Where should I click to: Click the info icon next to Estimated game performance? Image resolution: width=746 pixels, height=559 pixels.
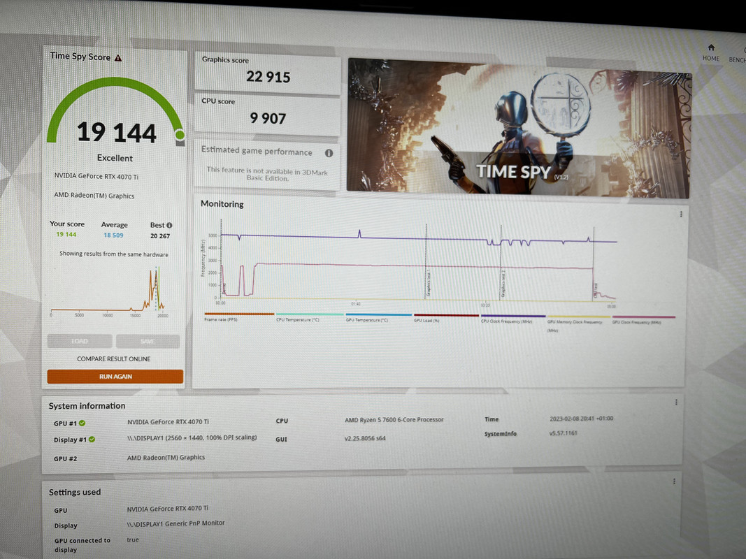coord(329,153)
